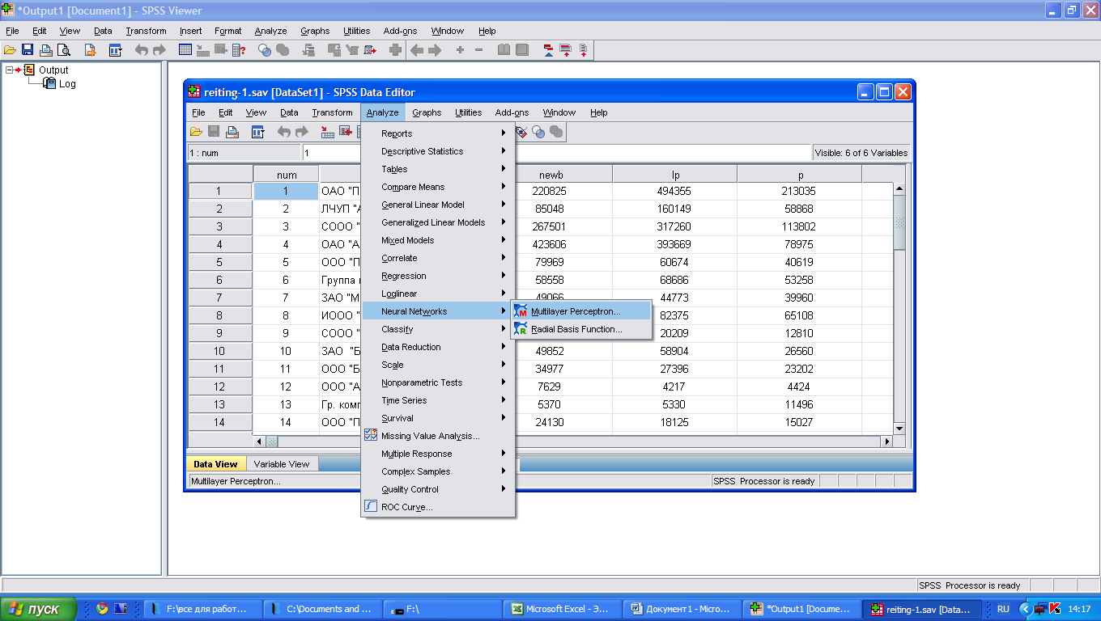Viewport: 1101px width, 621px height.
Task: Open Transform menu in Data Editor
Action: (x=332, y=112)
